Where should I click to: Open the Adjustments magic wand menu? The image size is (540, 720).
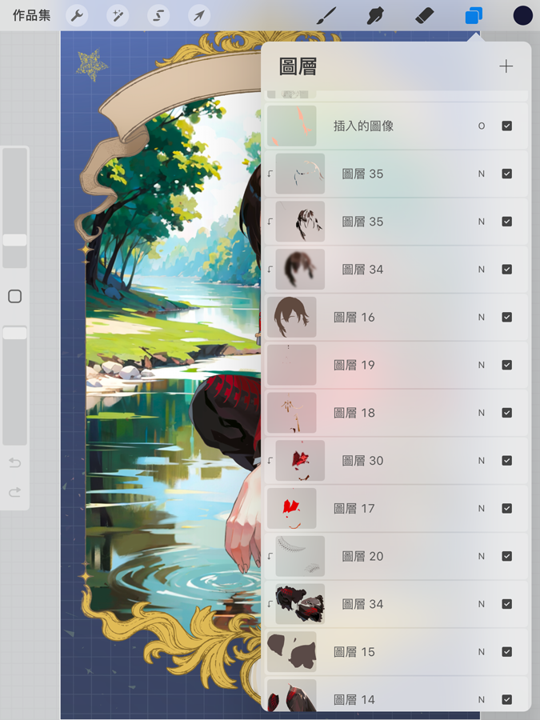[x=118, y=16]
